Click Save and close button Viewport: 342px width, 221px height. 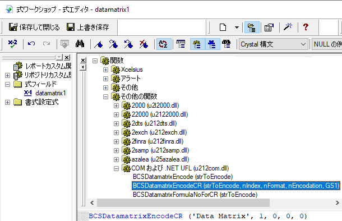click(34, 27)
